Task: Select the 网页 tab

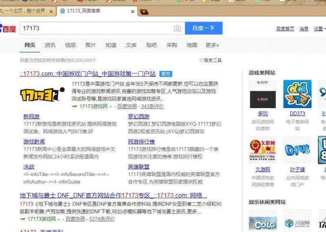Action: coord(30,45)
